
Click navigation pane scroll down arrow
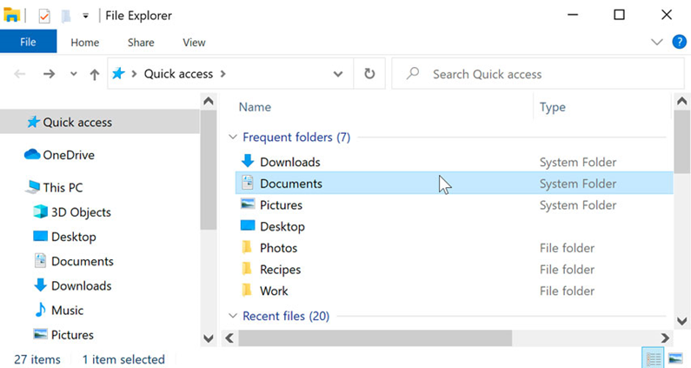[209, 338]
